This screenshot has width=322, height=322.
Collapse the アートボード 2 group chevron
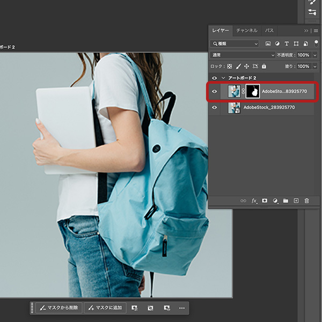(x=223, y=78)
